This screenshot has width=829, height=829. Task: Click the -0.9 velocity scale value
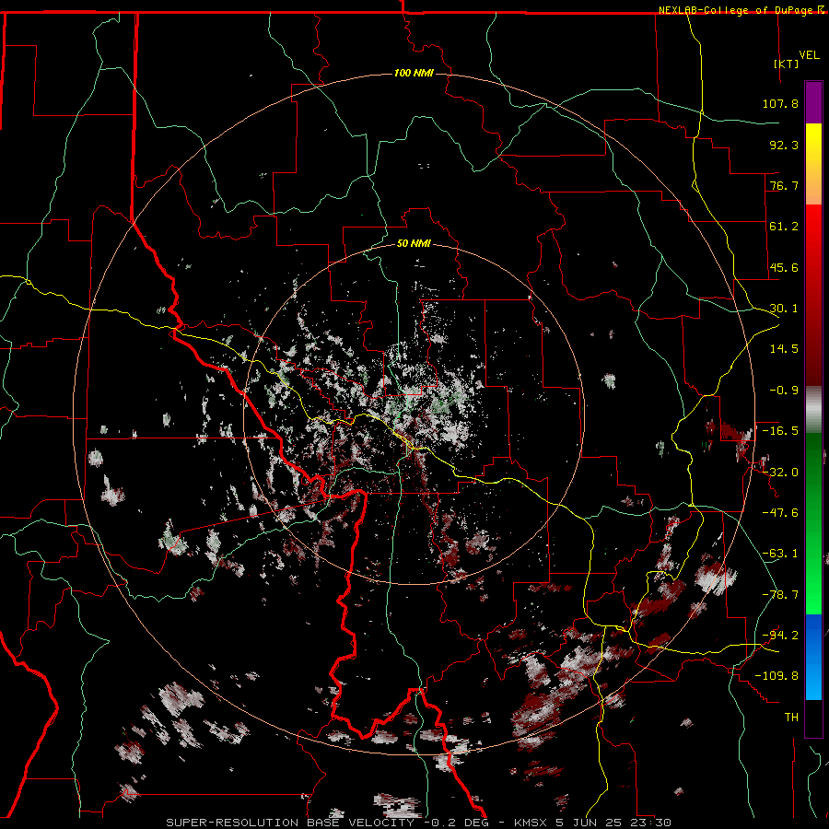point(784,391)
